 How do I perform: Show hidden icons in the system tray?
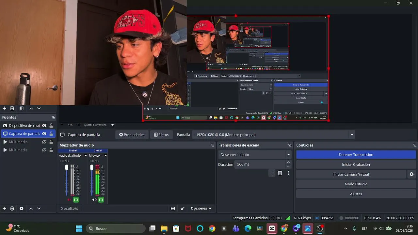(x=346, y=228)
